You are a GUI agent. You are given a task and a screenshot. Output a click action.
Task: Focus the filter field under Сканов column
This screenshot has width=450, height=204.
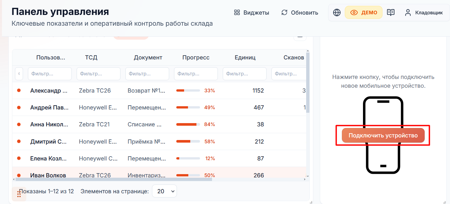point(289,74)
